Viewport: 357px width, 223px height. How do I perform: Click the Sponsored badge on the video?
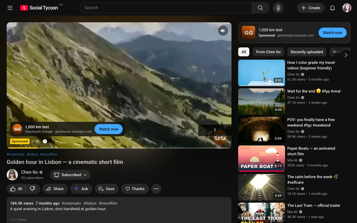(x=20, y=141)
